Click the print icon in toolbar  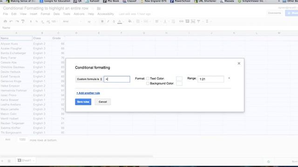5,21
